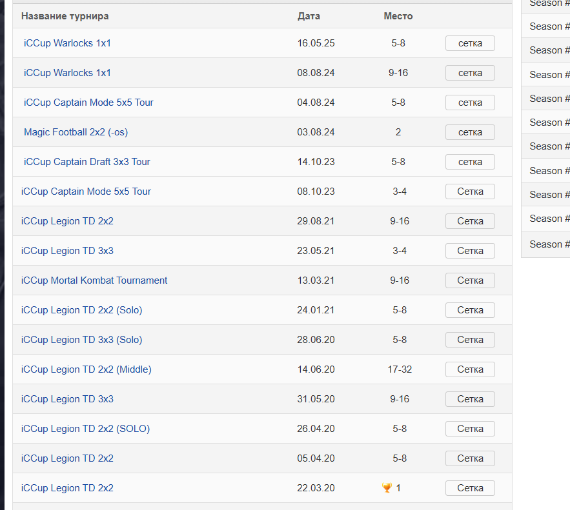The width and height of the screenshot is (570, 510).
Task: Select the place value 2 in Magic Football row
Action: 398,132
